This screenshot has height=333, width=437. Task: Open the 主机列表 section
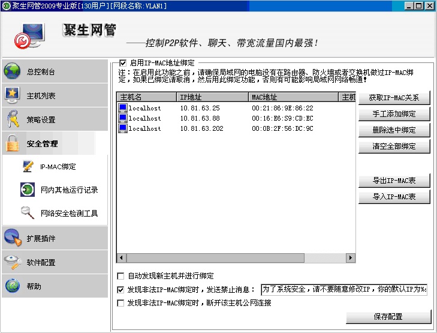point(55,95)
